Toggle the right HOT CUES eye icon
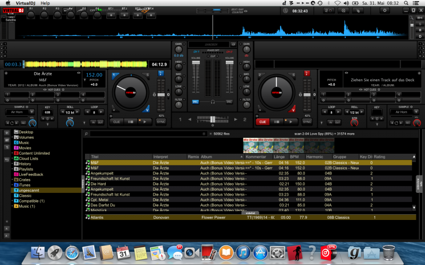425x265 pixels. [x=361, y=90]
